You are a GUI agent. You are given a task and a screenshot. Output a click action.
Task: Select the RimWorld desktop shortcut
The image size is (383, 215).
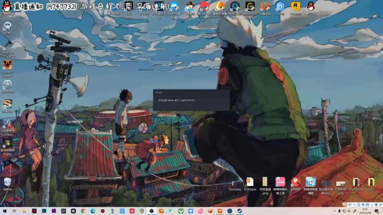coord(7,86)
